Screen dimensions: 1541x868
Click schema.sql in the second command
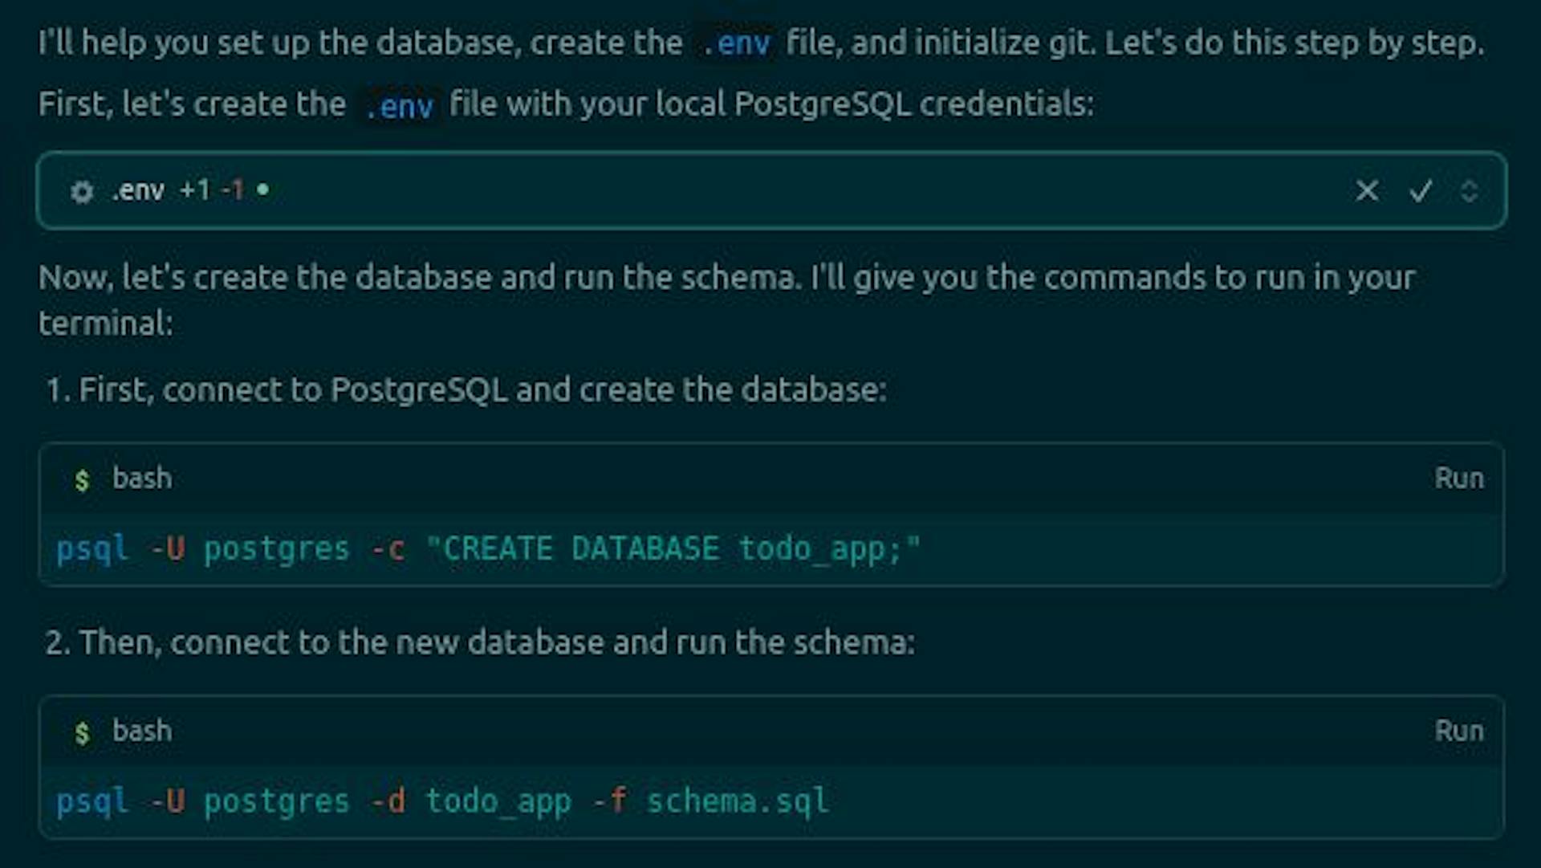737,801
